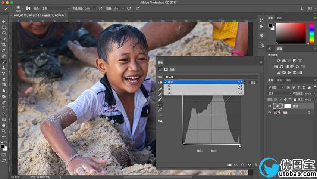The height and width of the screenshot is (179, 317).
Task: Click the delete adjustment trash icon in Properties
Action: click(256, 165)
